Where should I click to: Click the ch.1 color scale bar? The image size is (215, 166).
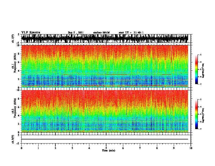pyautogui.click(x=196, y=69)
